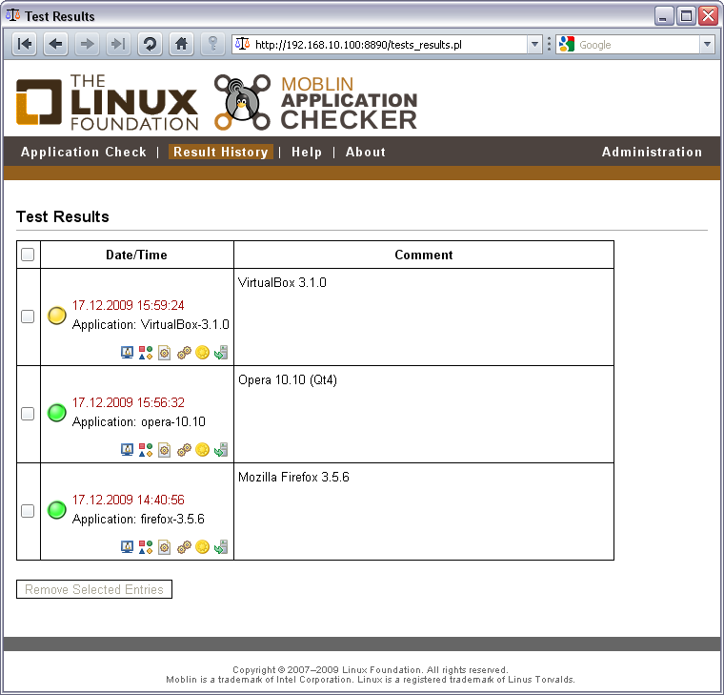Image resolution: width=724 pixels, height=695 pixels.
Task: Click the Google search engine icon
Action: pyautogui.click(x=567, y=45)
